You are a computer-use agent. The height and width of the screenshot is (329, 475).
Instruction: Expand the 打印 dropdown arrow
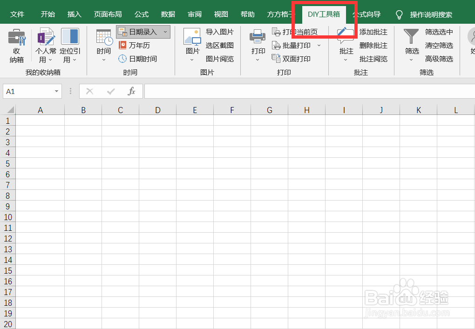[258, 60]
